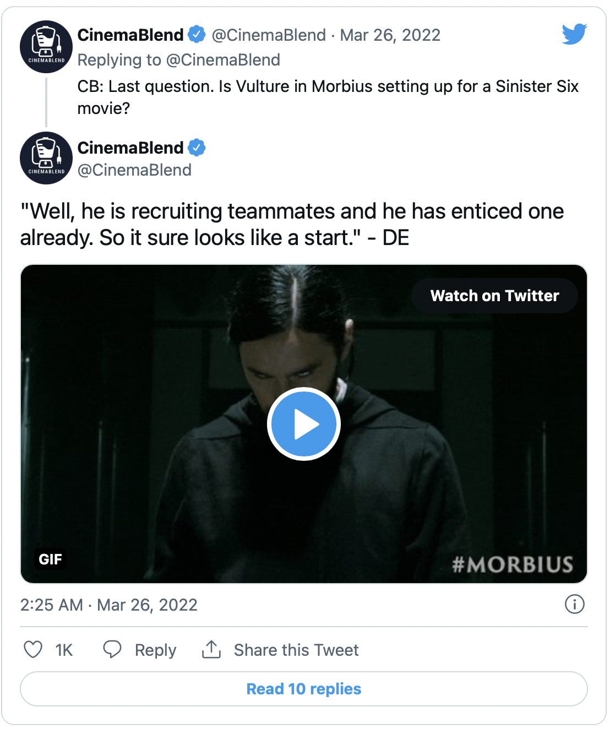610x729 pixels.
Task: Open Read 10 replies
Action: point(304,689)
